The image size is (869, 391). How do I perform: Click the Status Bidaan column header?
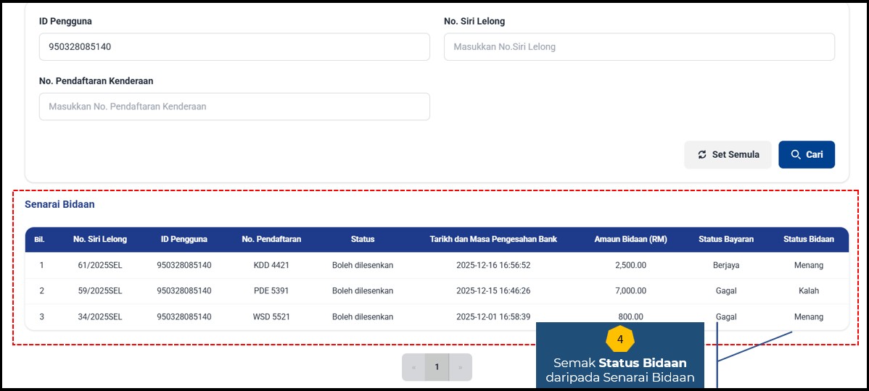[808, 239]
